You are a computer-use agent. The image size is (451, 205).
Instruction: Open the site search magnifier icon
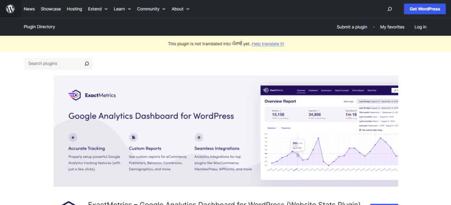[389, 9]
